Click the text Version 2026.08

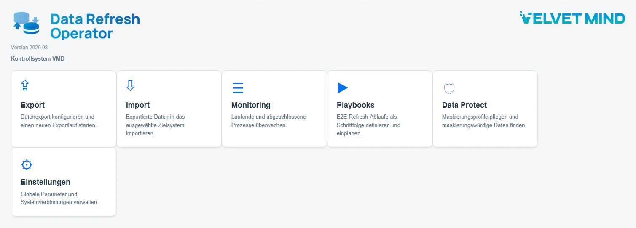(x=30, y=48)
